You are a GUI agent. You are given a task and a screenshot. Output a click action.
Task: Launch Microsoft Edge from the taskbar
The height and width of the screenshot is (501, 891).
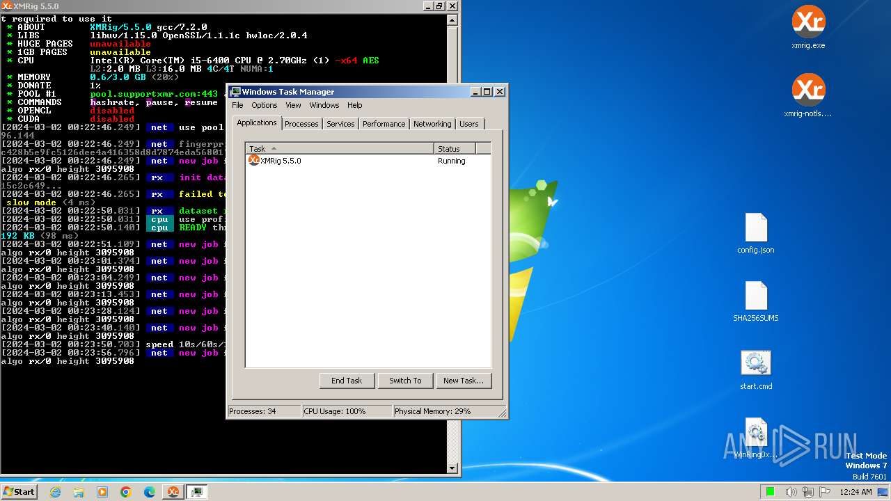(x=150, y=492)
